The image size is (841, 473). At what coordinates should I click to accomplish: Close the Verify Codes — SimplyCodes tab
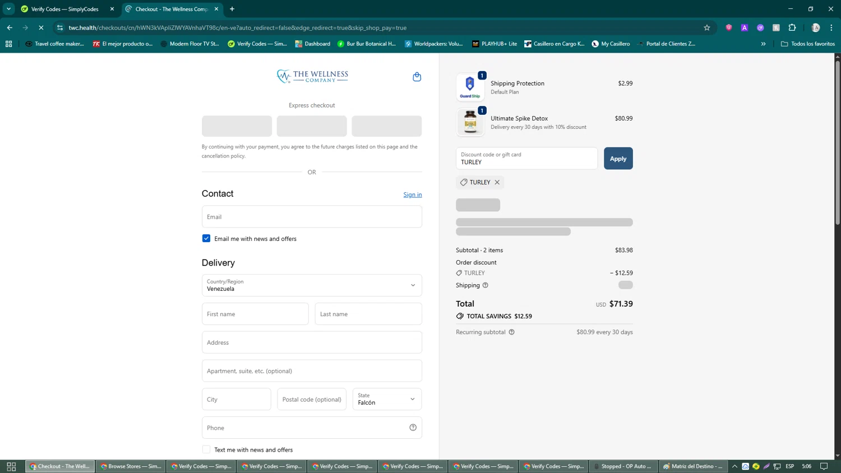click(x=112, y=9)
